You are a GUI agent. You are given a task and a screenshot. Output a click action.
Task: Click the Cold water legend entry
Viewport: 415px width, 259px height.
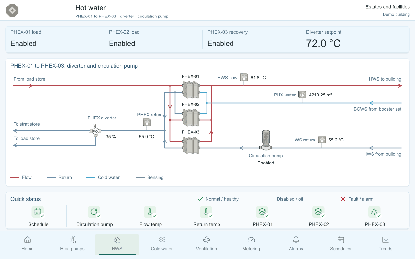(x=103, y=177)
